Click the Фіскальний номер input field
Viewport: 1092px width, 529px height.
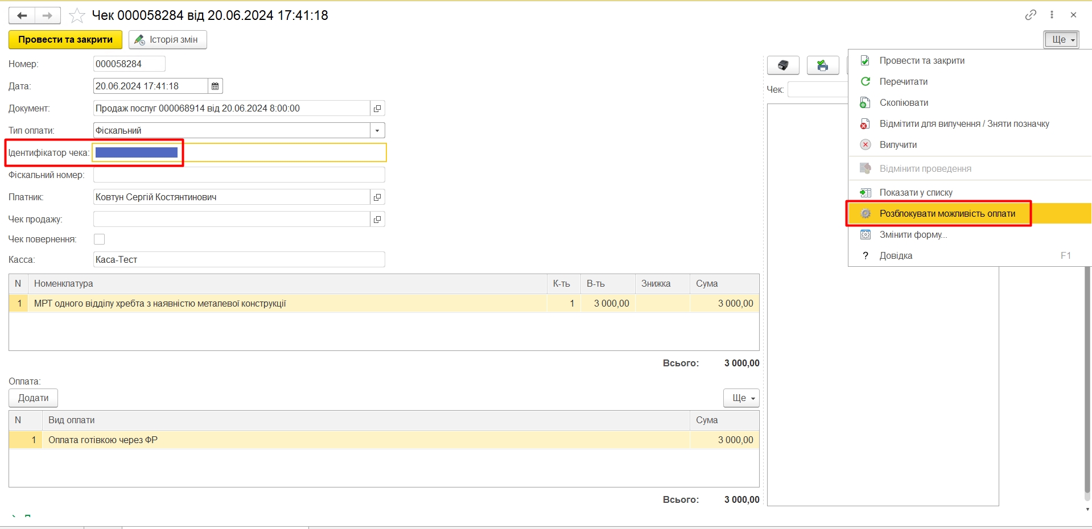[x=239, y=175]
